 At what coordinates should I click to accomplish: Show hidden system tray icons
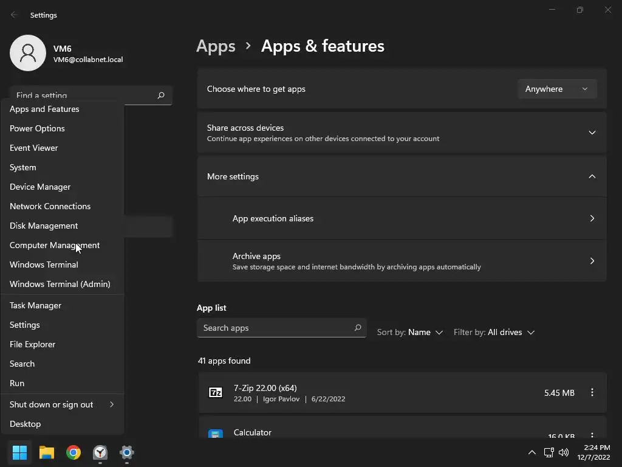(532, 452)
